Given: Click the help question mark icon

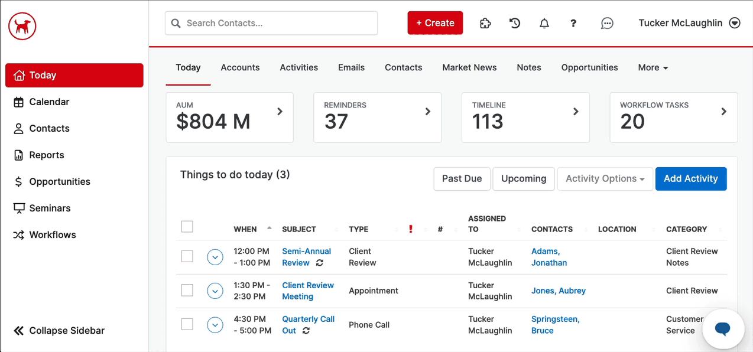Looking at the screenshot, I should (x=573, y=23).
